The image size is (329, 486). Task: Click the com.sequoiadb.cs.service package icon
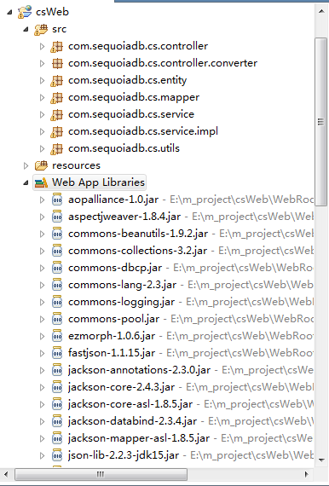click(x=57, y=114)
